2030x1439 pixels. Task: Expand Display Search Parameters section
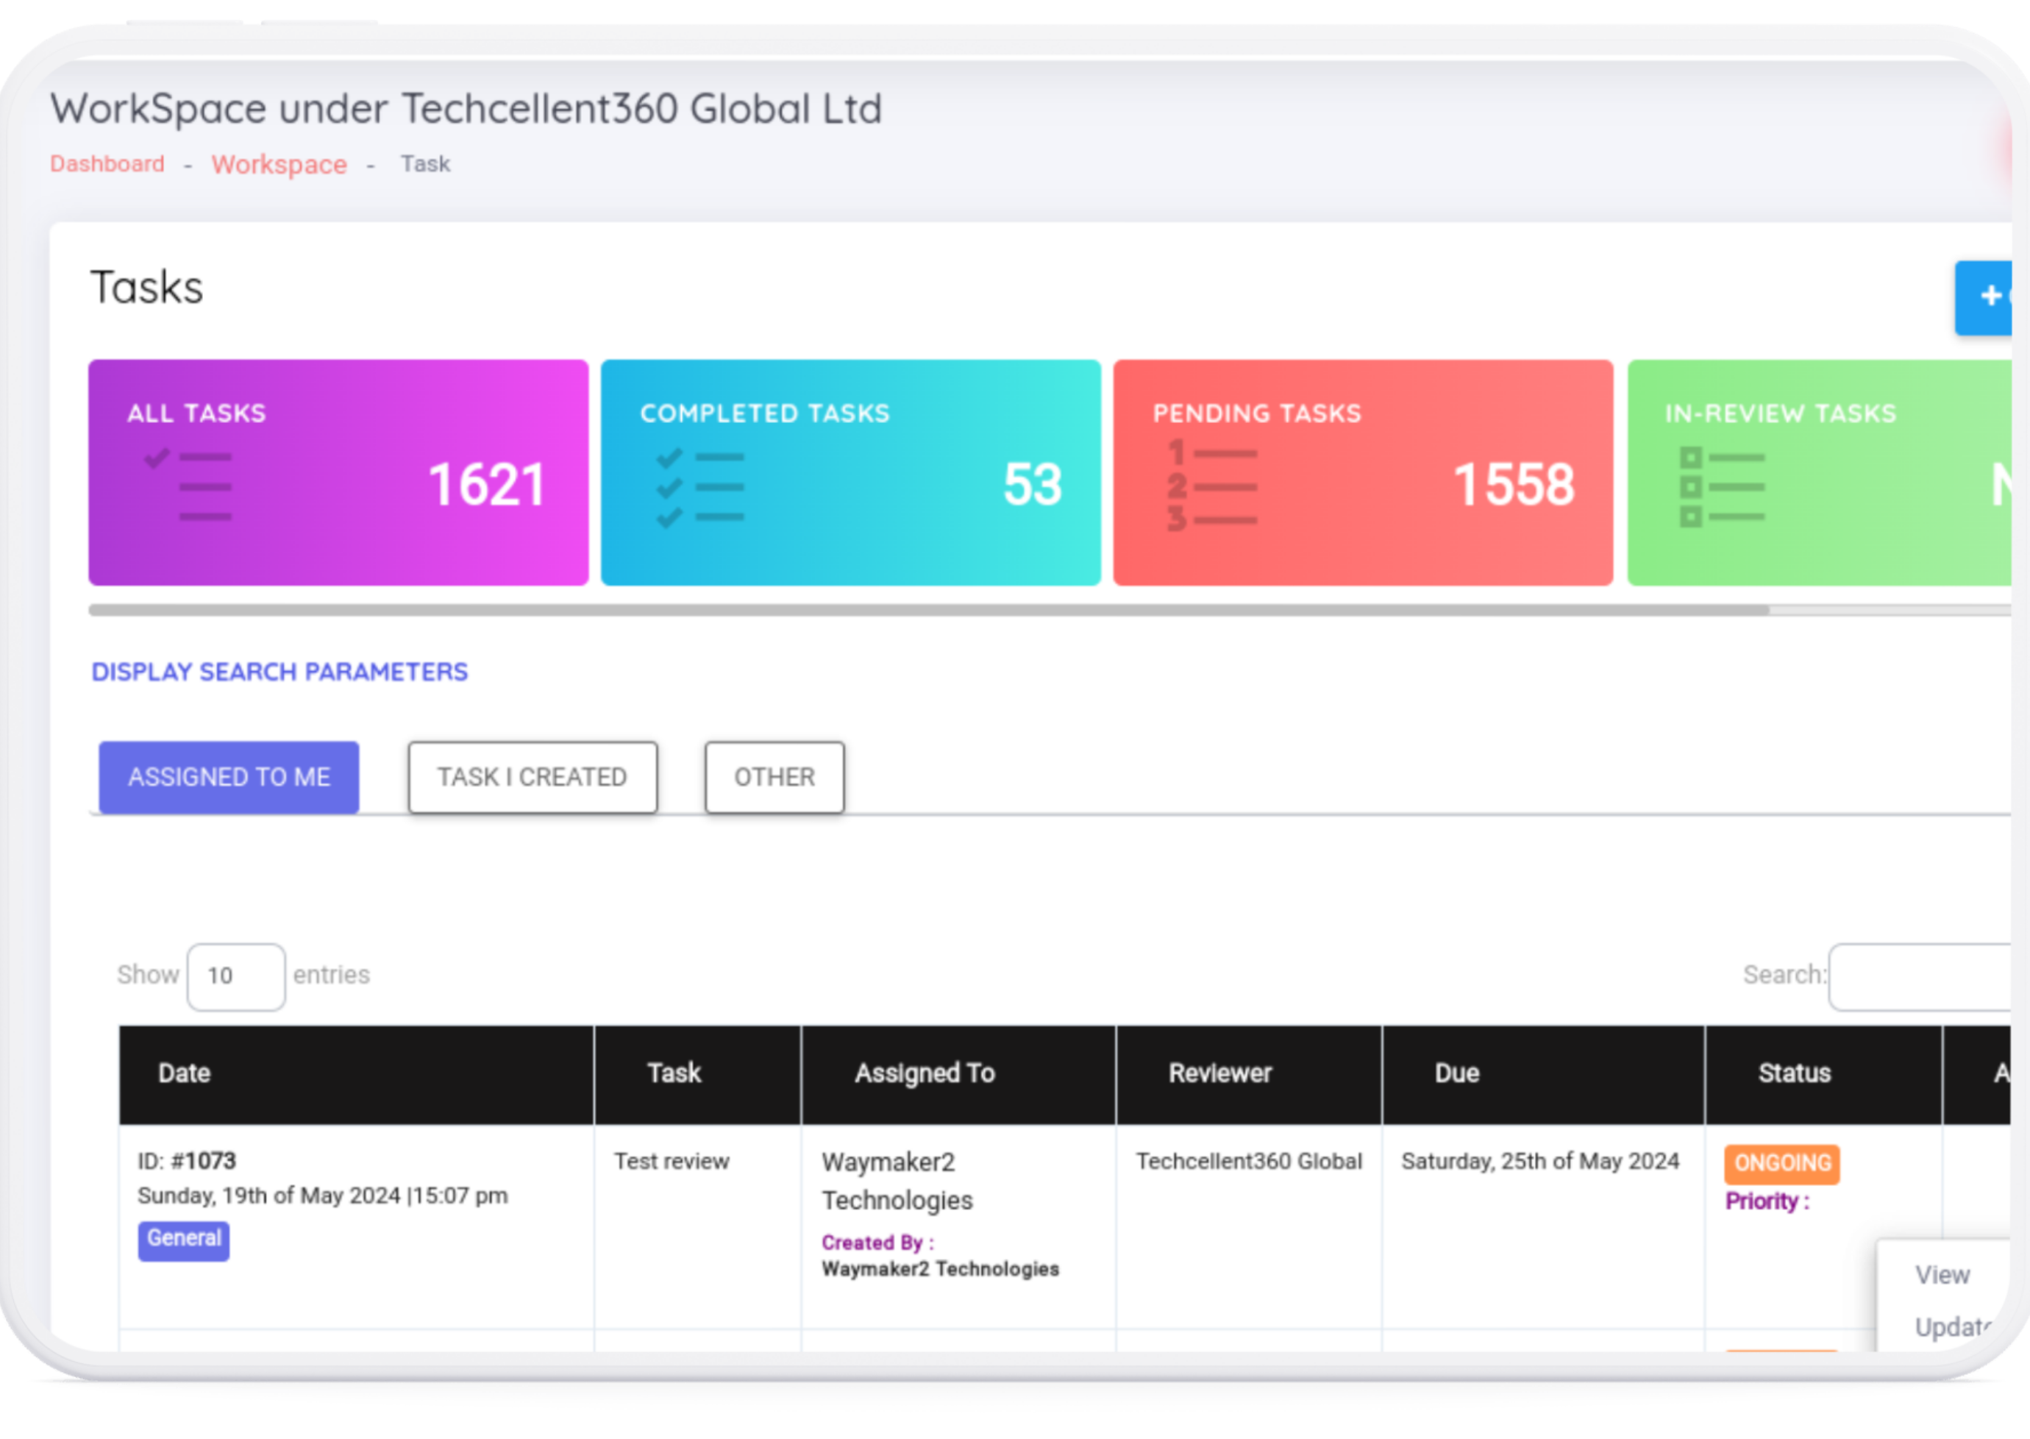(x=279, y=672)
